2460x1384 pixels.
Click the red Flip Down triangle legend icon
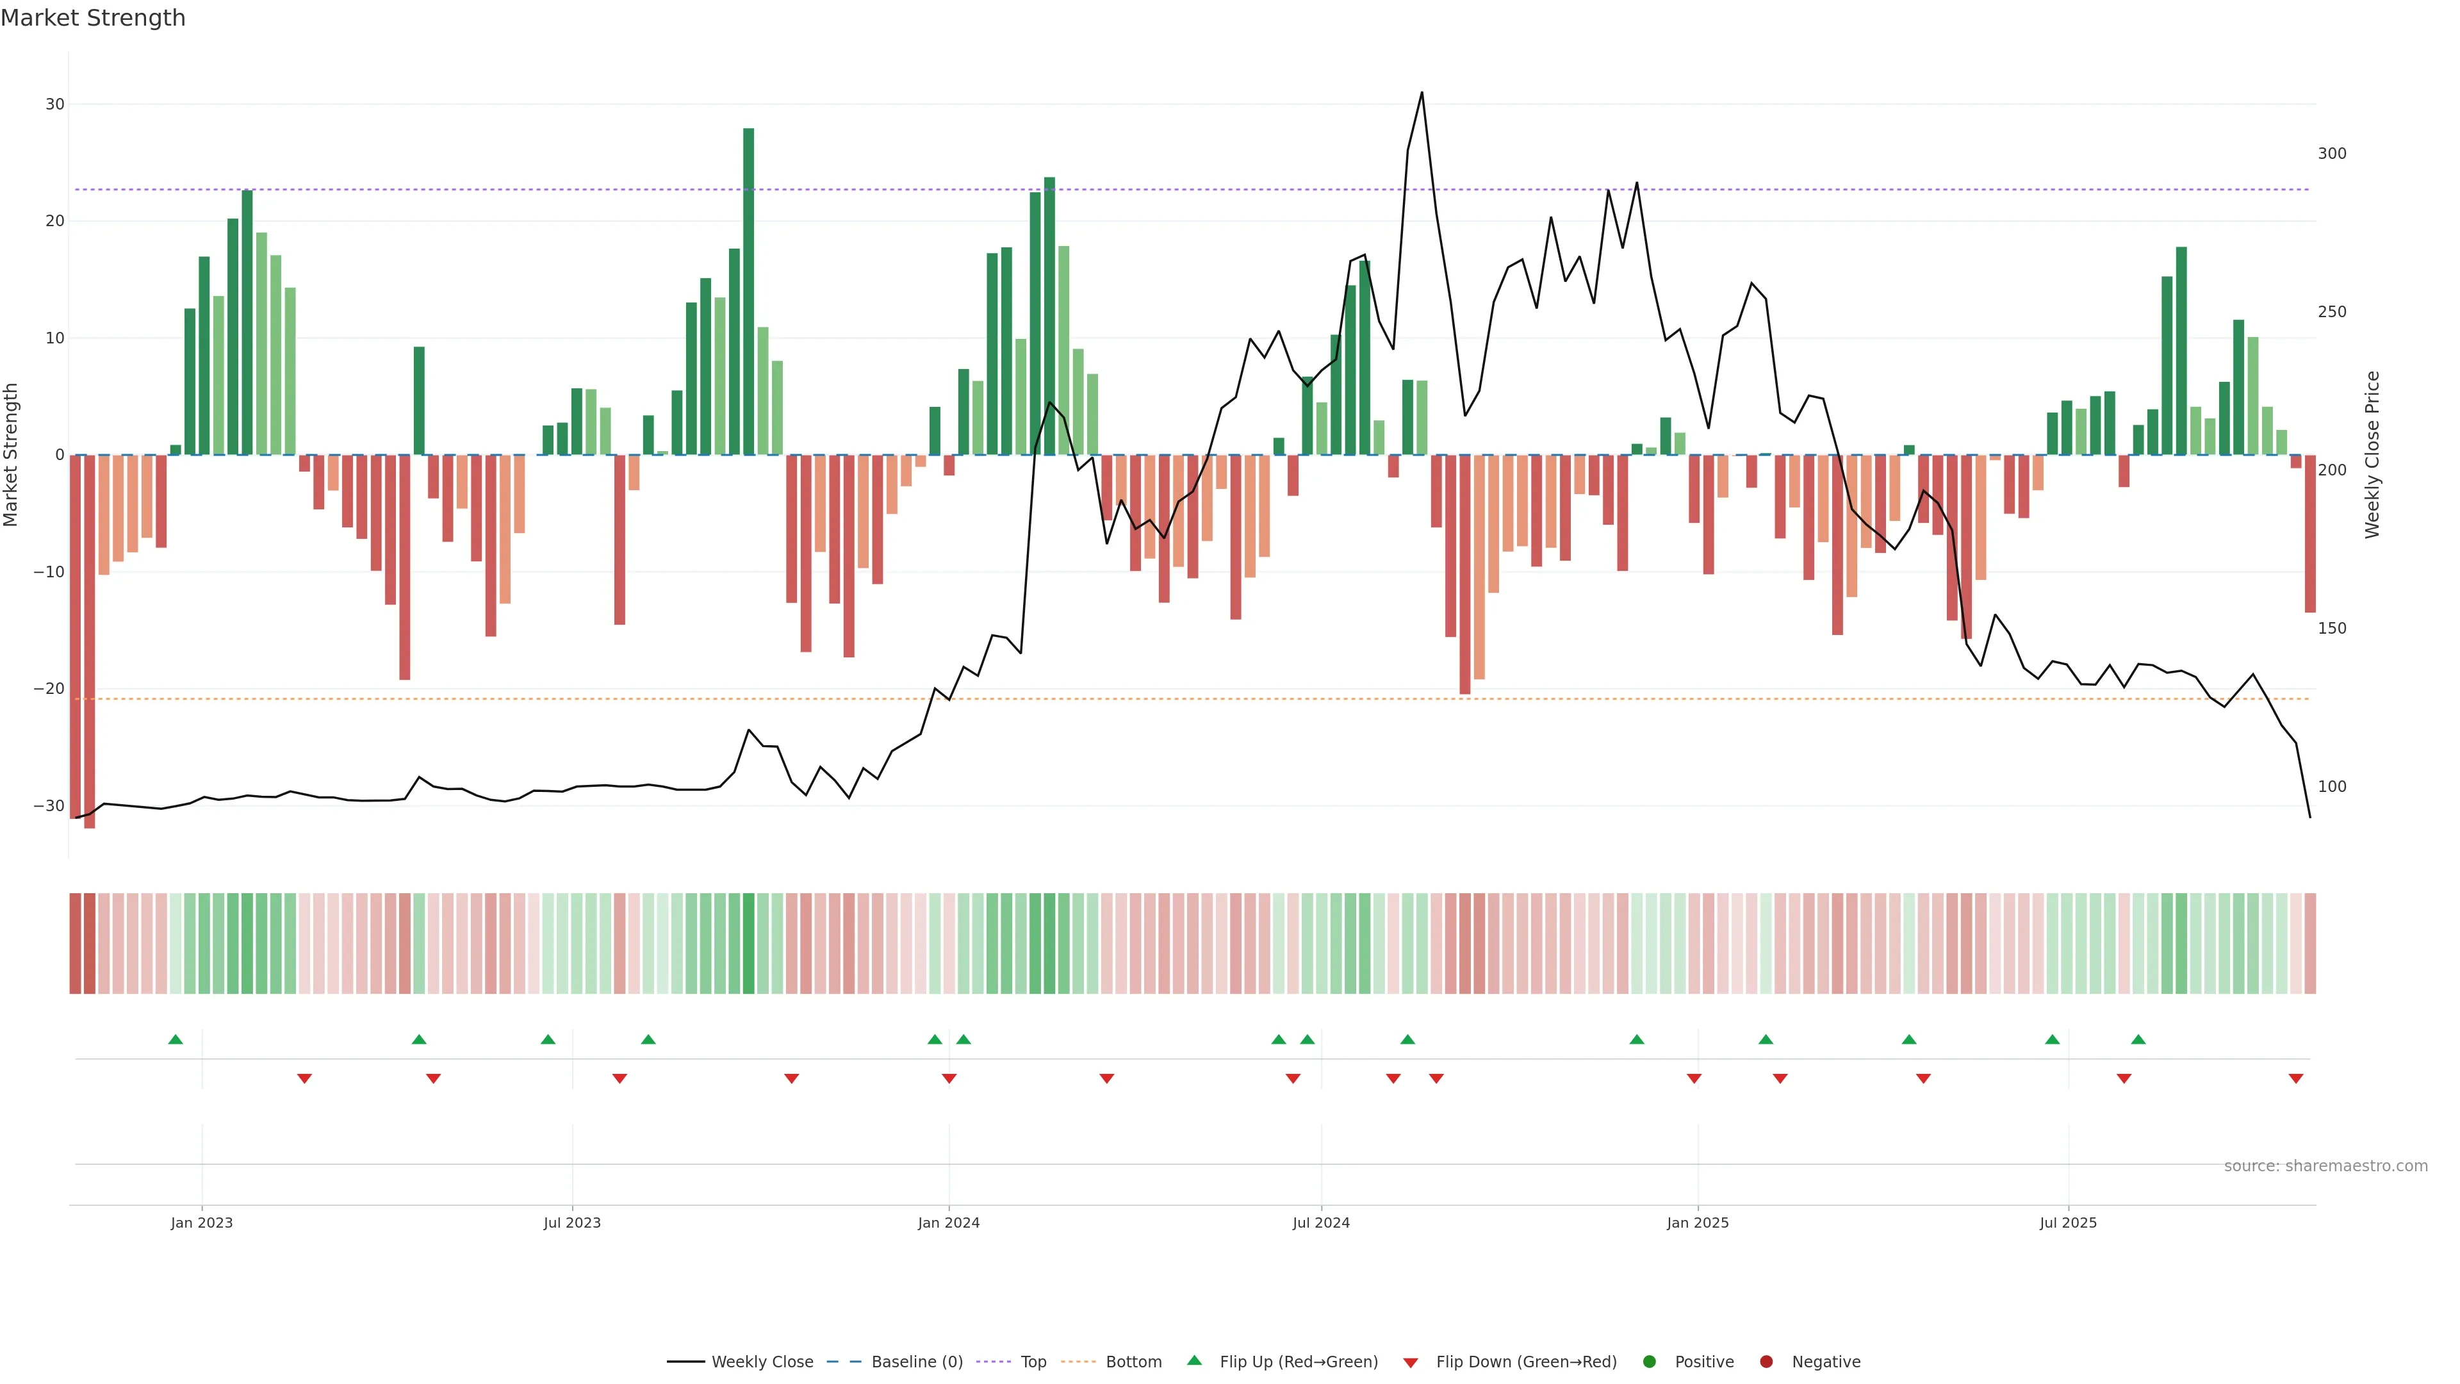coord(1411,1363)
